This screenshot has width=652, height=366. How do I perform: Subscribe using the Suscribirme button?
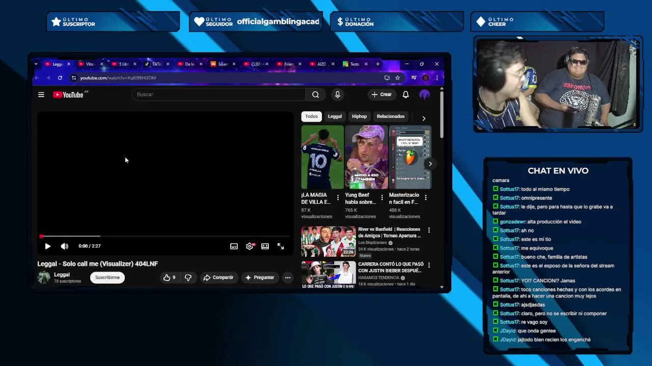(x=107, y=278)
